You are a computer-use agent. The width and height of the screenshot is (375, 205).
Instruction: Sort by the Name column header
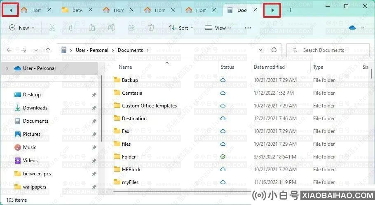(125, 67)
